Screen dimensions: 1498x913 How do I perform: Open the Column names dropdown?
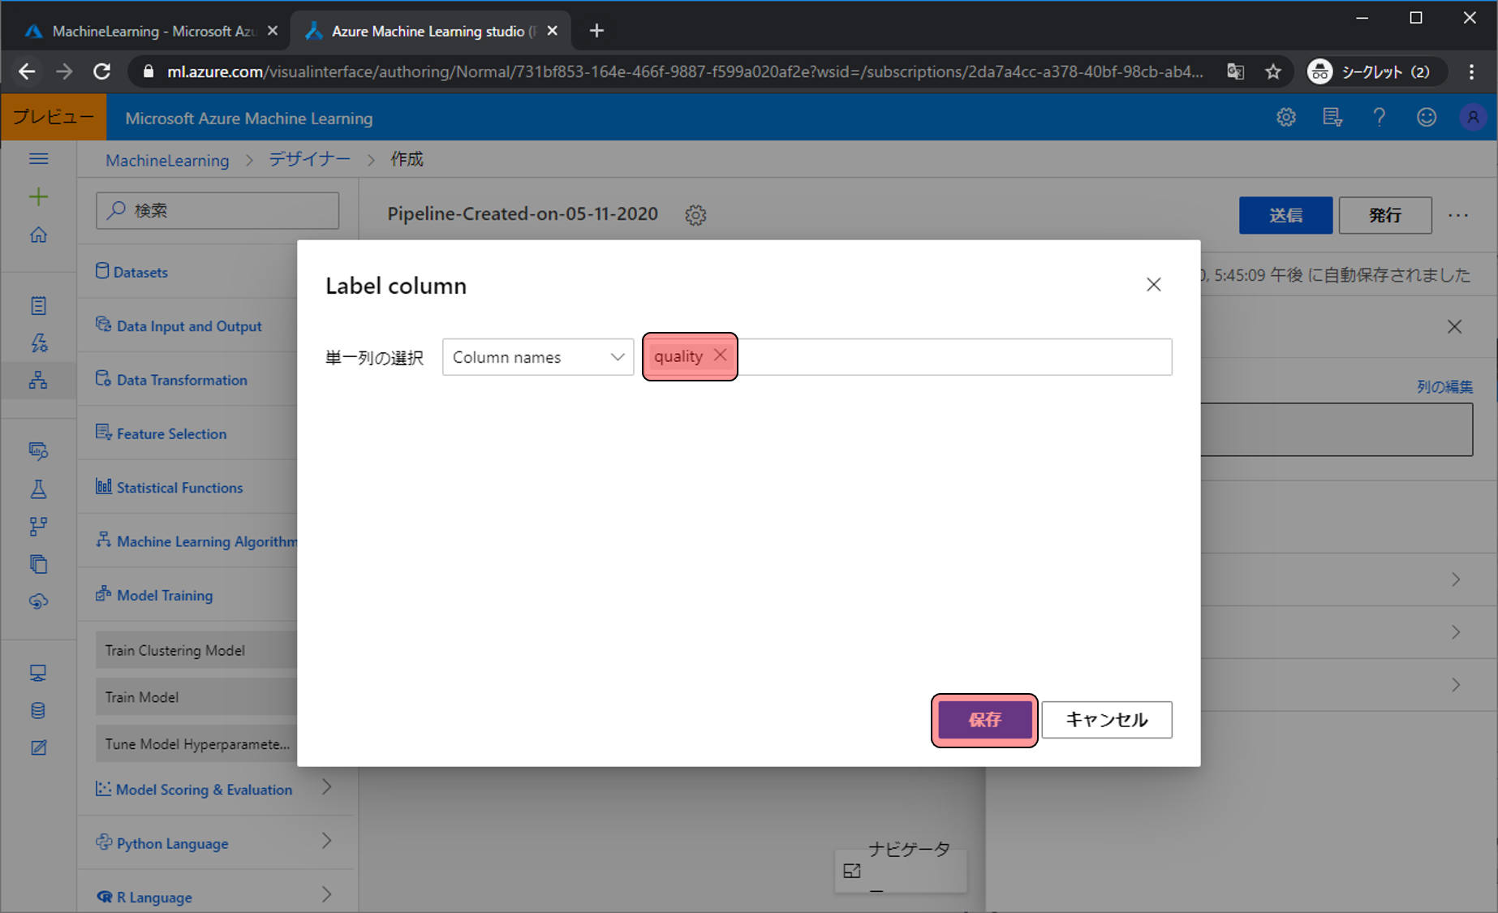point(537,357)
